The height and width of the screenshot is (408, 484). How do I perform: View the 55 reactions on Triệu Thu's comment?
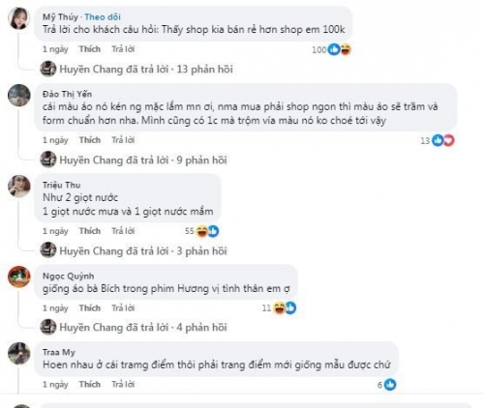[x=202, y=231]
